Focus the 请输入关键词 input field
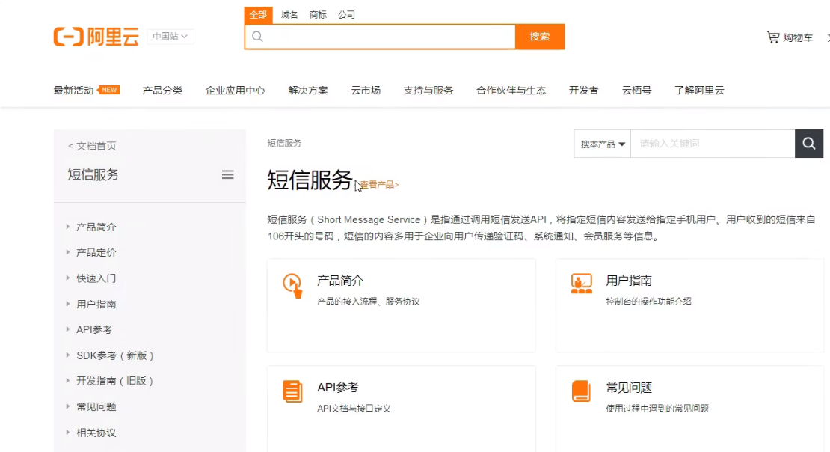This screenshot has height=452, width=830. 713,144
